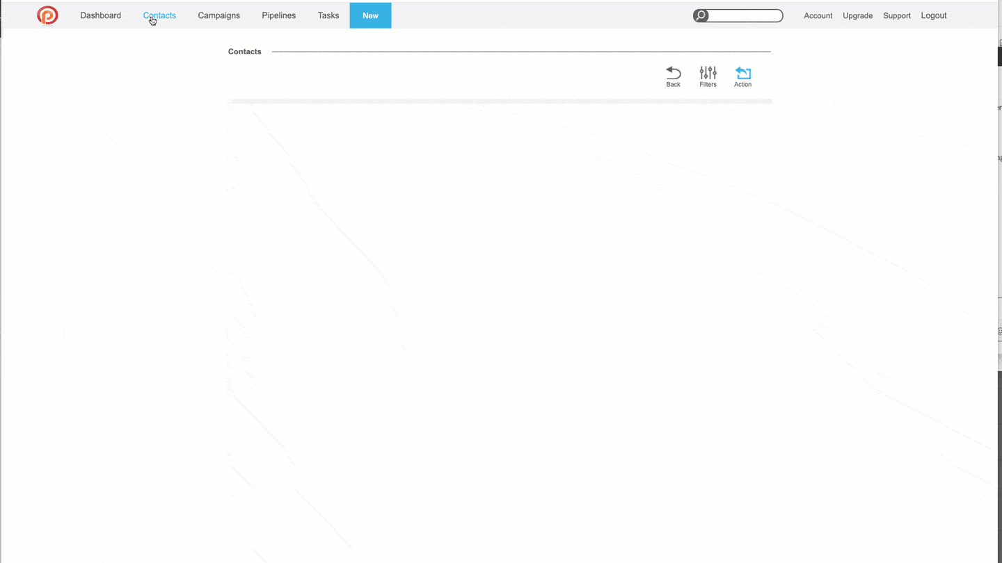
Task: Click the blue Action arrow icon
Action: point(742,72)
